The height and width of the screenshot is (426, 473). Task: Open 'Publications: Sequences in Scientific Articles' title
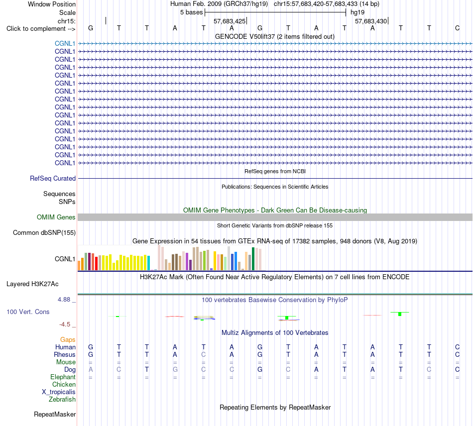click(x=275, y=187)
